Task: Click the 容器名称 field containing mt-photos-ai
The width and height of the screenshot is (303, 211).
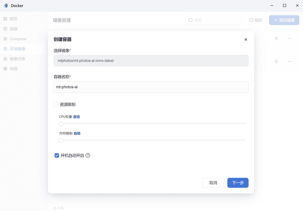Action: coord(151,87)
